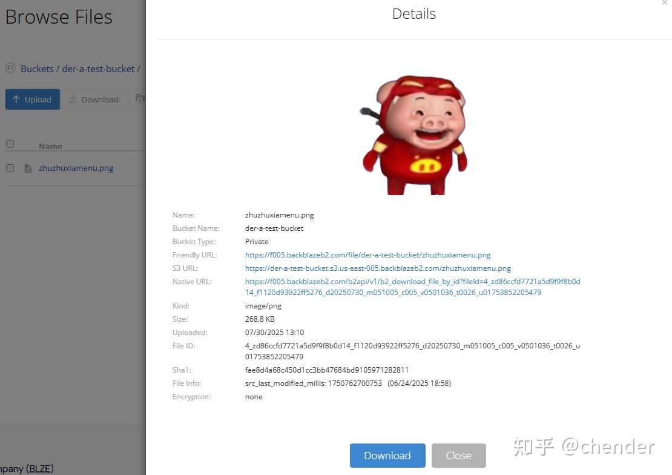Click the greyed Download toolbar button
The image size is (672, 475).
(x=94, y=99)
